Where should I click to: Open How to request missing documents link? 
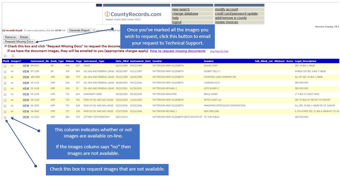pyautogui.click(x=177, y=51)
